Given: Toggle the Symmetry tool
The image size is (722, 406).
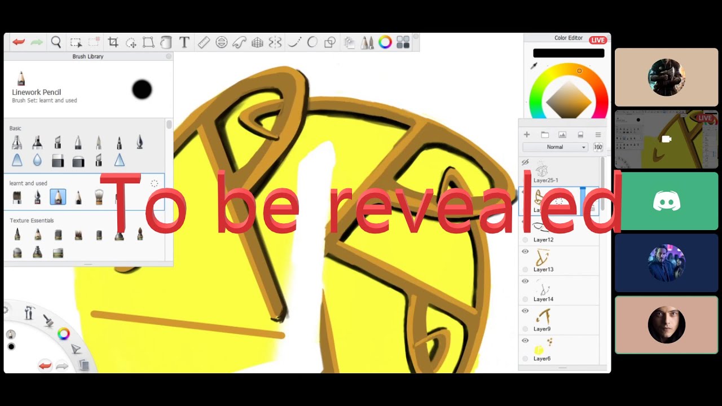Looking at the screenshot, I should 275,42.
